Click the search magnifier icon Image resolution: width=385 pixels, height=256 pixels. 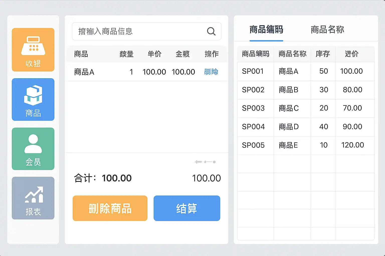[x=211, y=31]
